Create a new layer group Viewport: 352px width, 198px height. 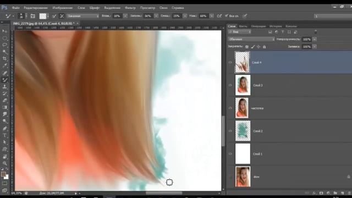coord(335,193)
